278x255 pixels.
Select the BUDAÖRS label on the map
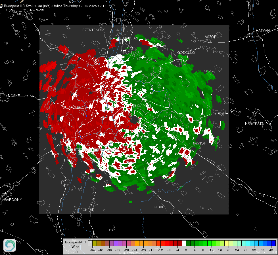pyautogui.click(x=71, y=107)
